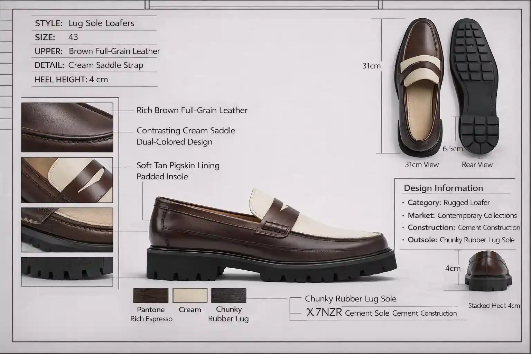Click the Rich Espresso brown color swatch
This screenshot has height=354, width=531.
(151, 296)
